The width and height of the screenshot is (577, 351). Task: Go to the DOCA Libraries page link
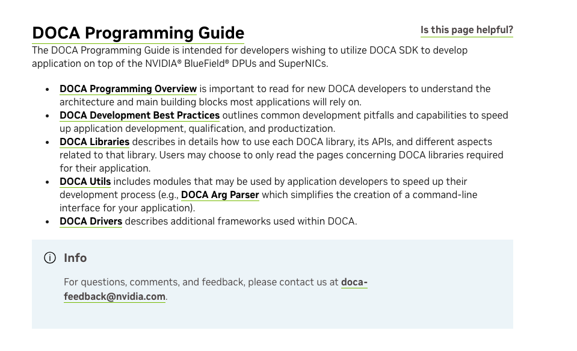[x=94, y=142]
